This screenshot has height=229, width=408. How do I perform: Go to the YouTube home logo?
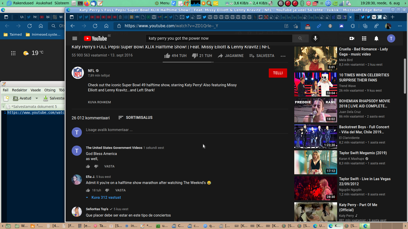pos(95,38)
